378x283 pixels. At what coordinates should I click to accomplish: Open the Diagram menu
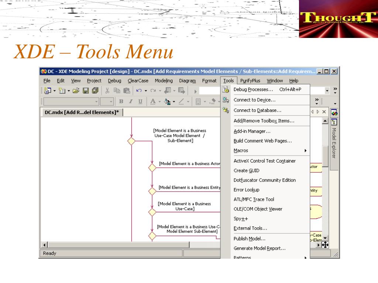(187, 81)
